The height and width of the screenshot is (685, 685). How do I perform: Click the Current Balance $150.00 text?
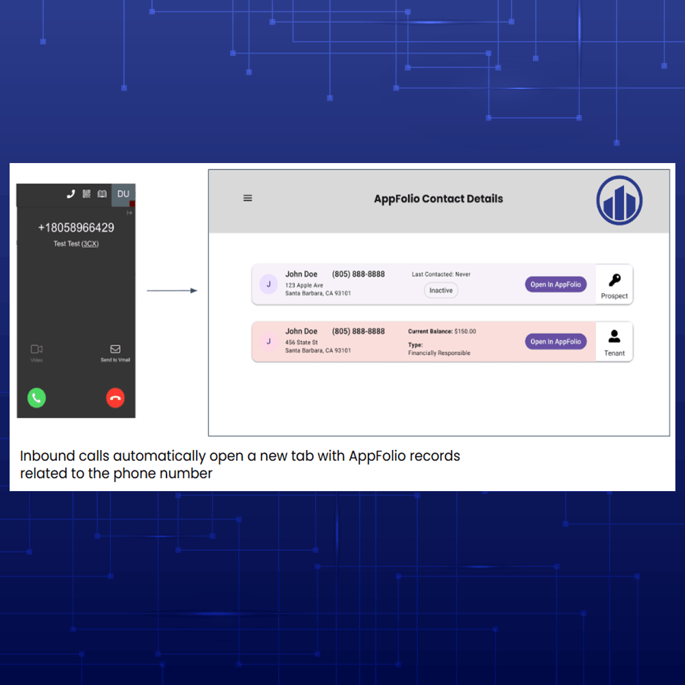(442, 332)
